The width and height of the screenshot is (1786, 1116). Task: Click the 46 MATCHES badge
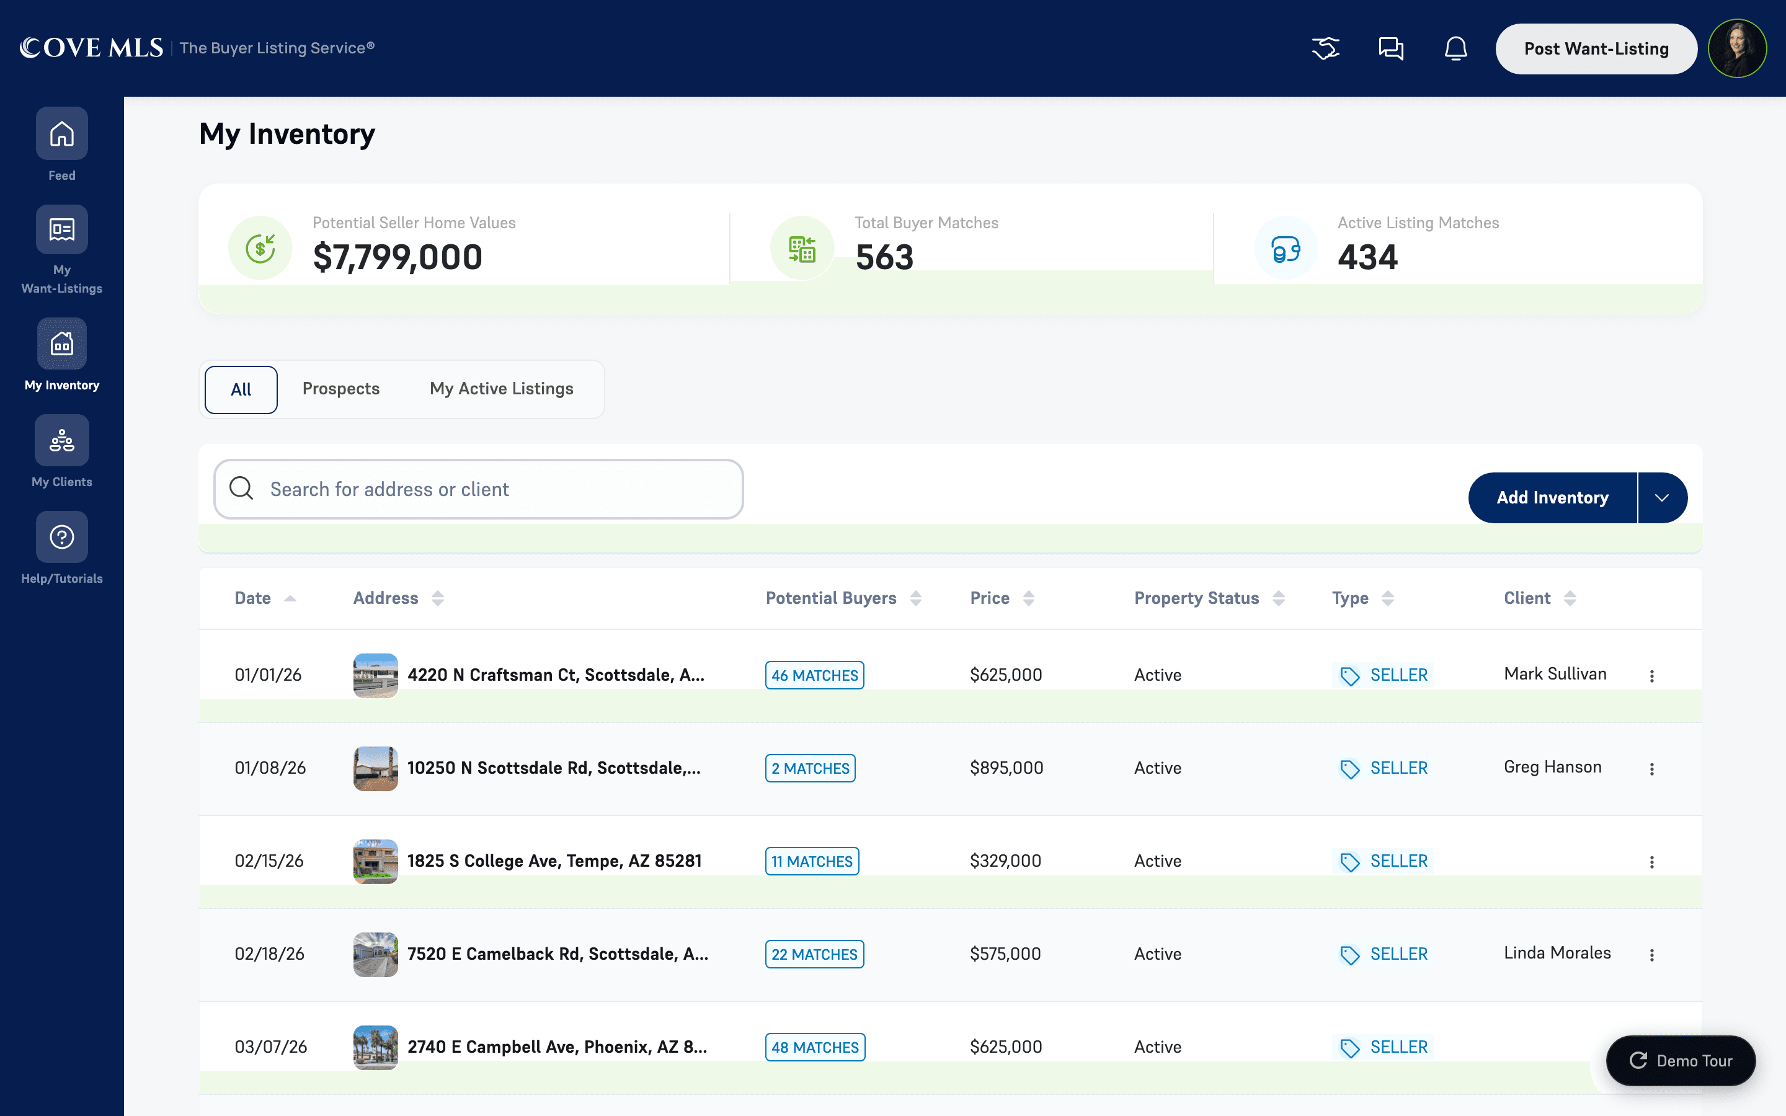point(815,675)
